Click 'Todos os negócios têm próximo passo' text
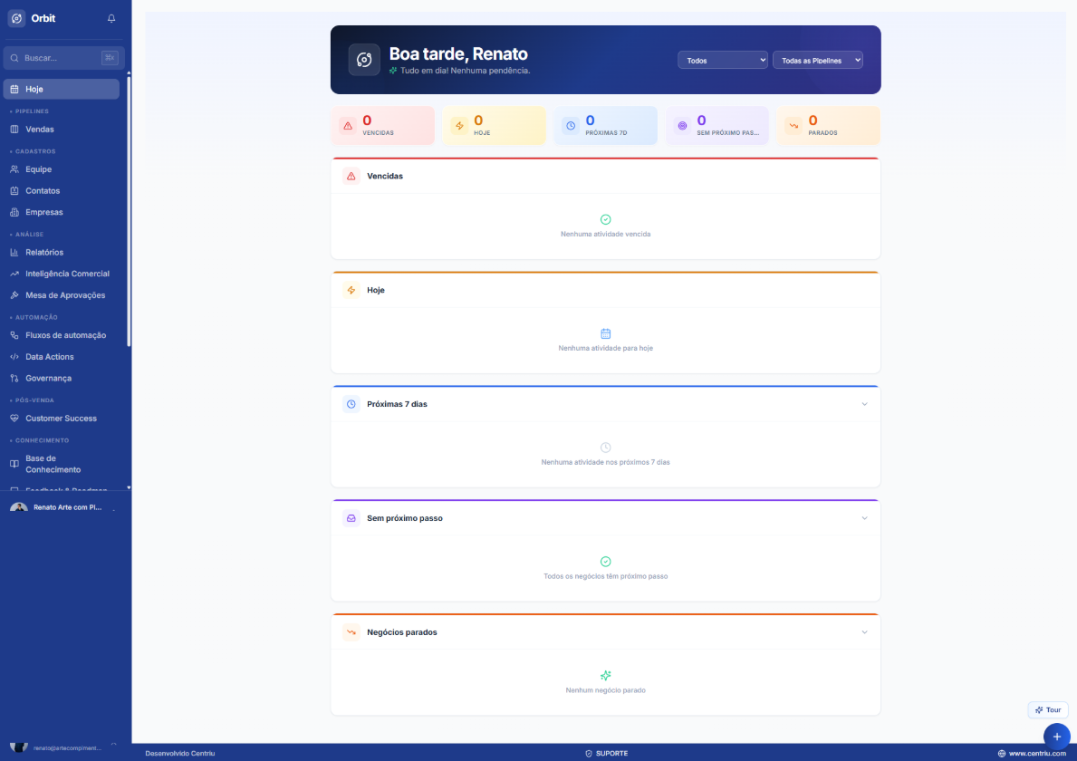This screenshot has width=1077, height=761. click(x=605, y=576)
